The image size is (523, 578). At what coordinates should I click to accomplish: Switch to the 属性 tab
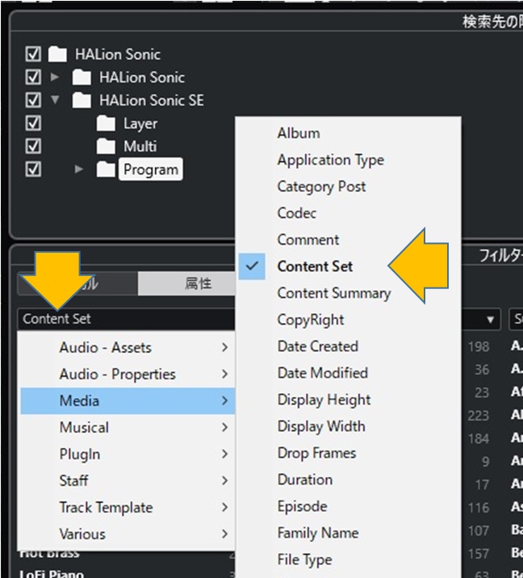click(187, 283)
